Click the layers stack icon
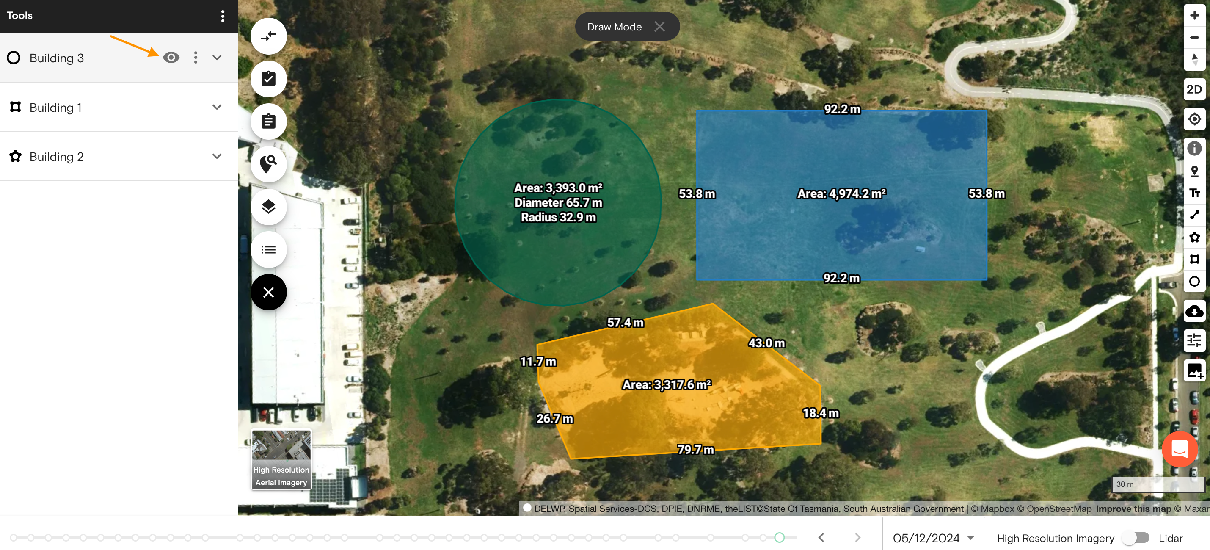 268,207
